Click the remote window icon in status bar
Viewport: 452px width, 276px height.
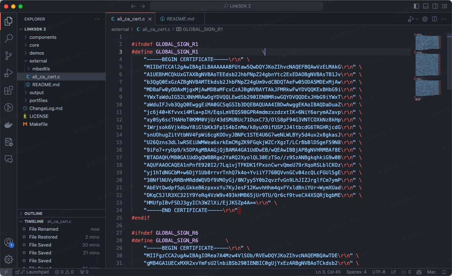6,272
